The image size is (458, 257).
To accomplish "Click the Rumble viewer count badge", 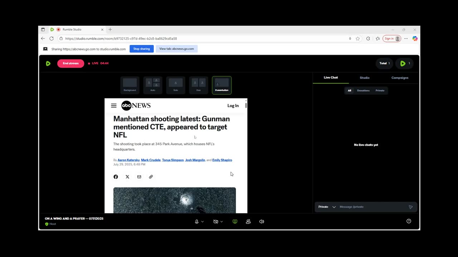I will coord(405,64).
